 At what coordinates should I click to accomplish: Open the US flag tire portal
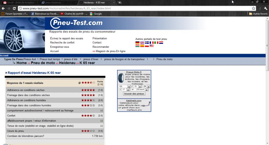point(152,46)
